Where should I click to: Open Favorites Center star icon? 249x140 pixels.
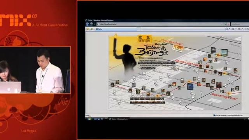pos(87,29)
